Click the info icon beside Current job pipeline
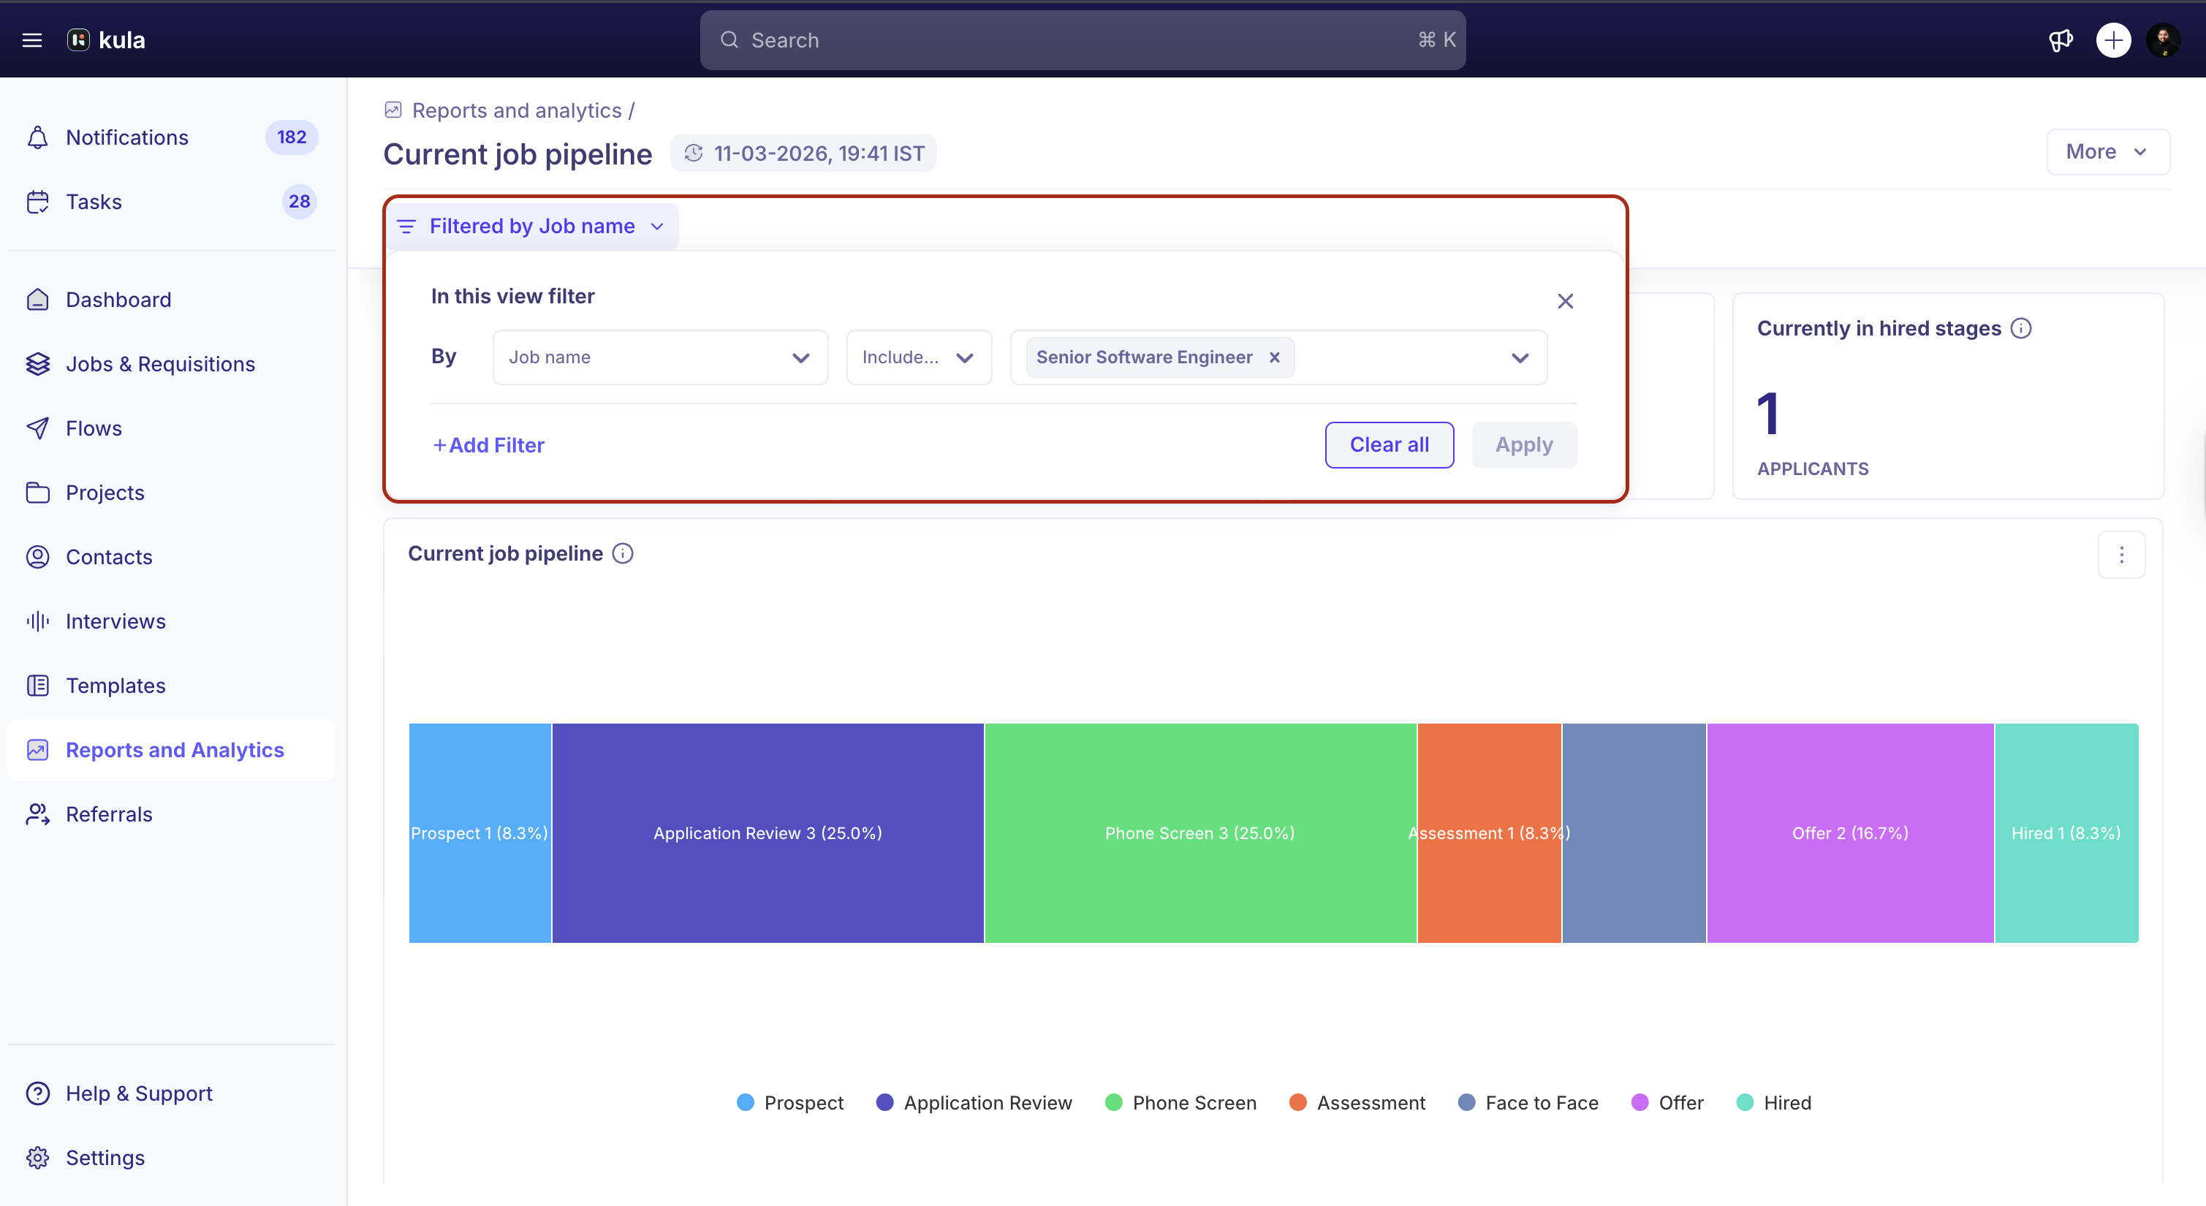2206x1206 pixels. click(623, 553)
